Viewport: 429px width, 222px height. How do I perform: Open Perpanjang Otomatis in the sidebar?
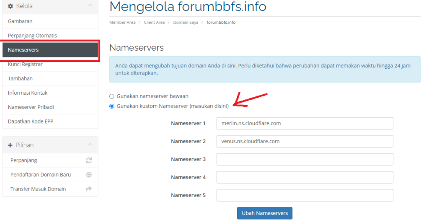[32, 36]
